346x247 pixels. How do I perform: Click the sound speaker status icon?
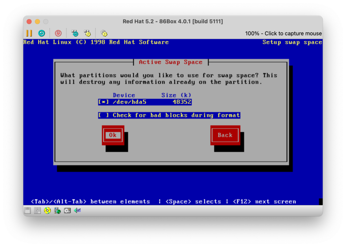pyautogui.click(x=77, y=211)
